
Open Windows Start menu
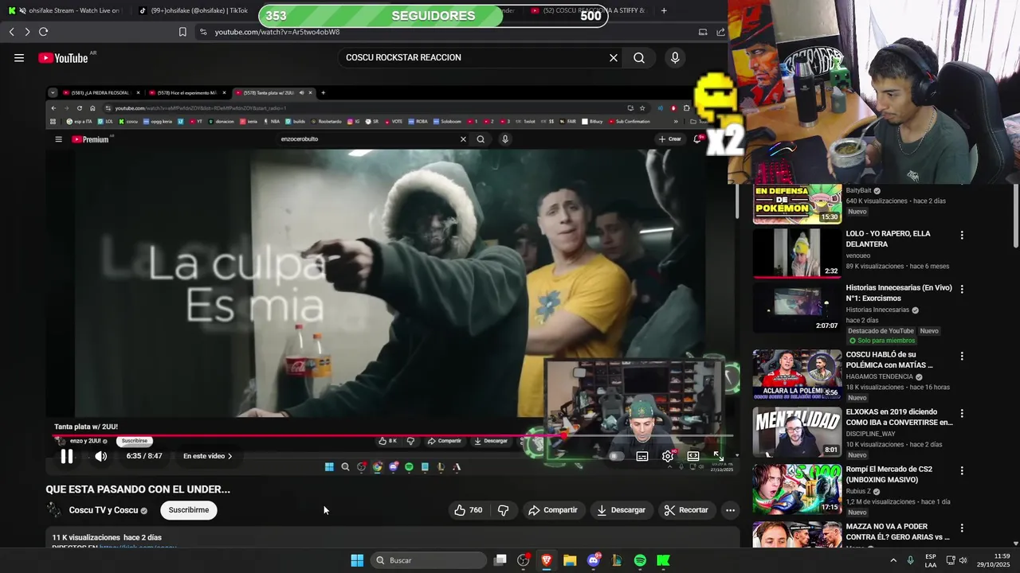[357, 560]
